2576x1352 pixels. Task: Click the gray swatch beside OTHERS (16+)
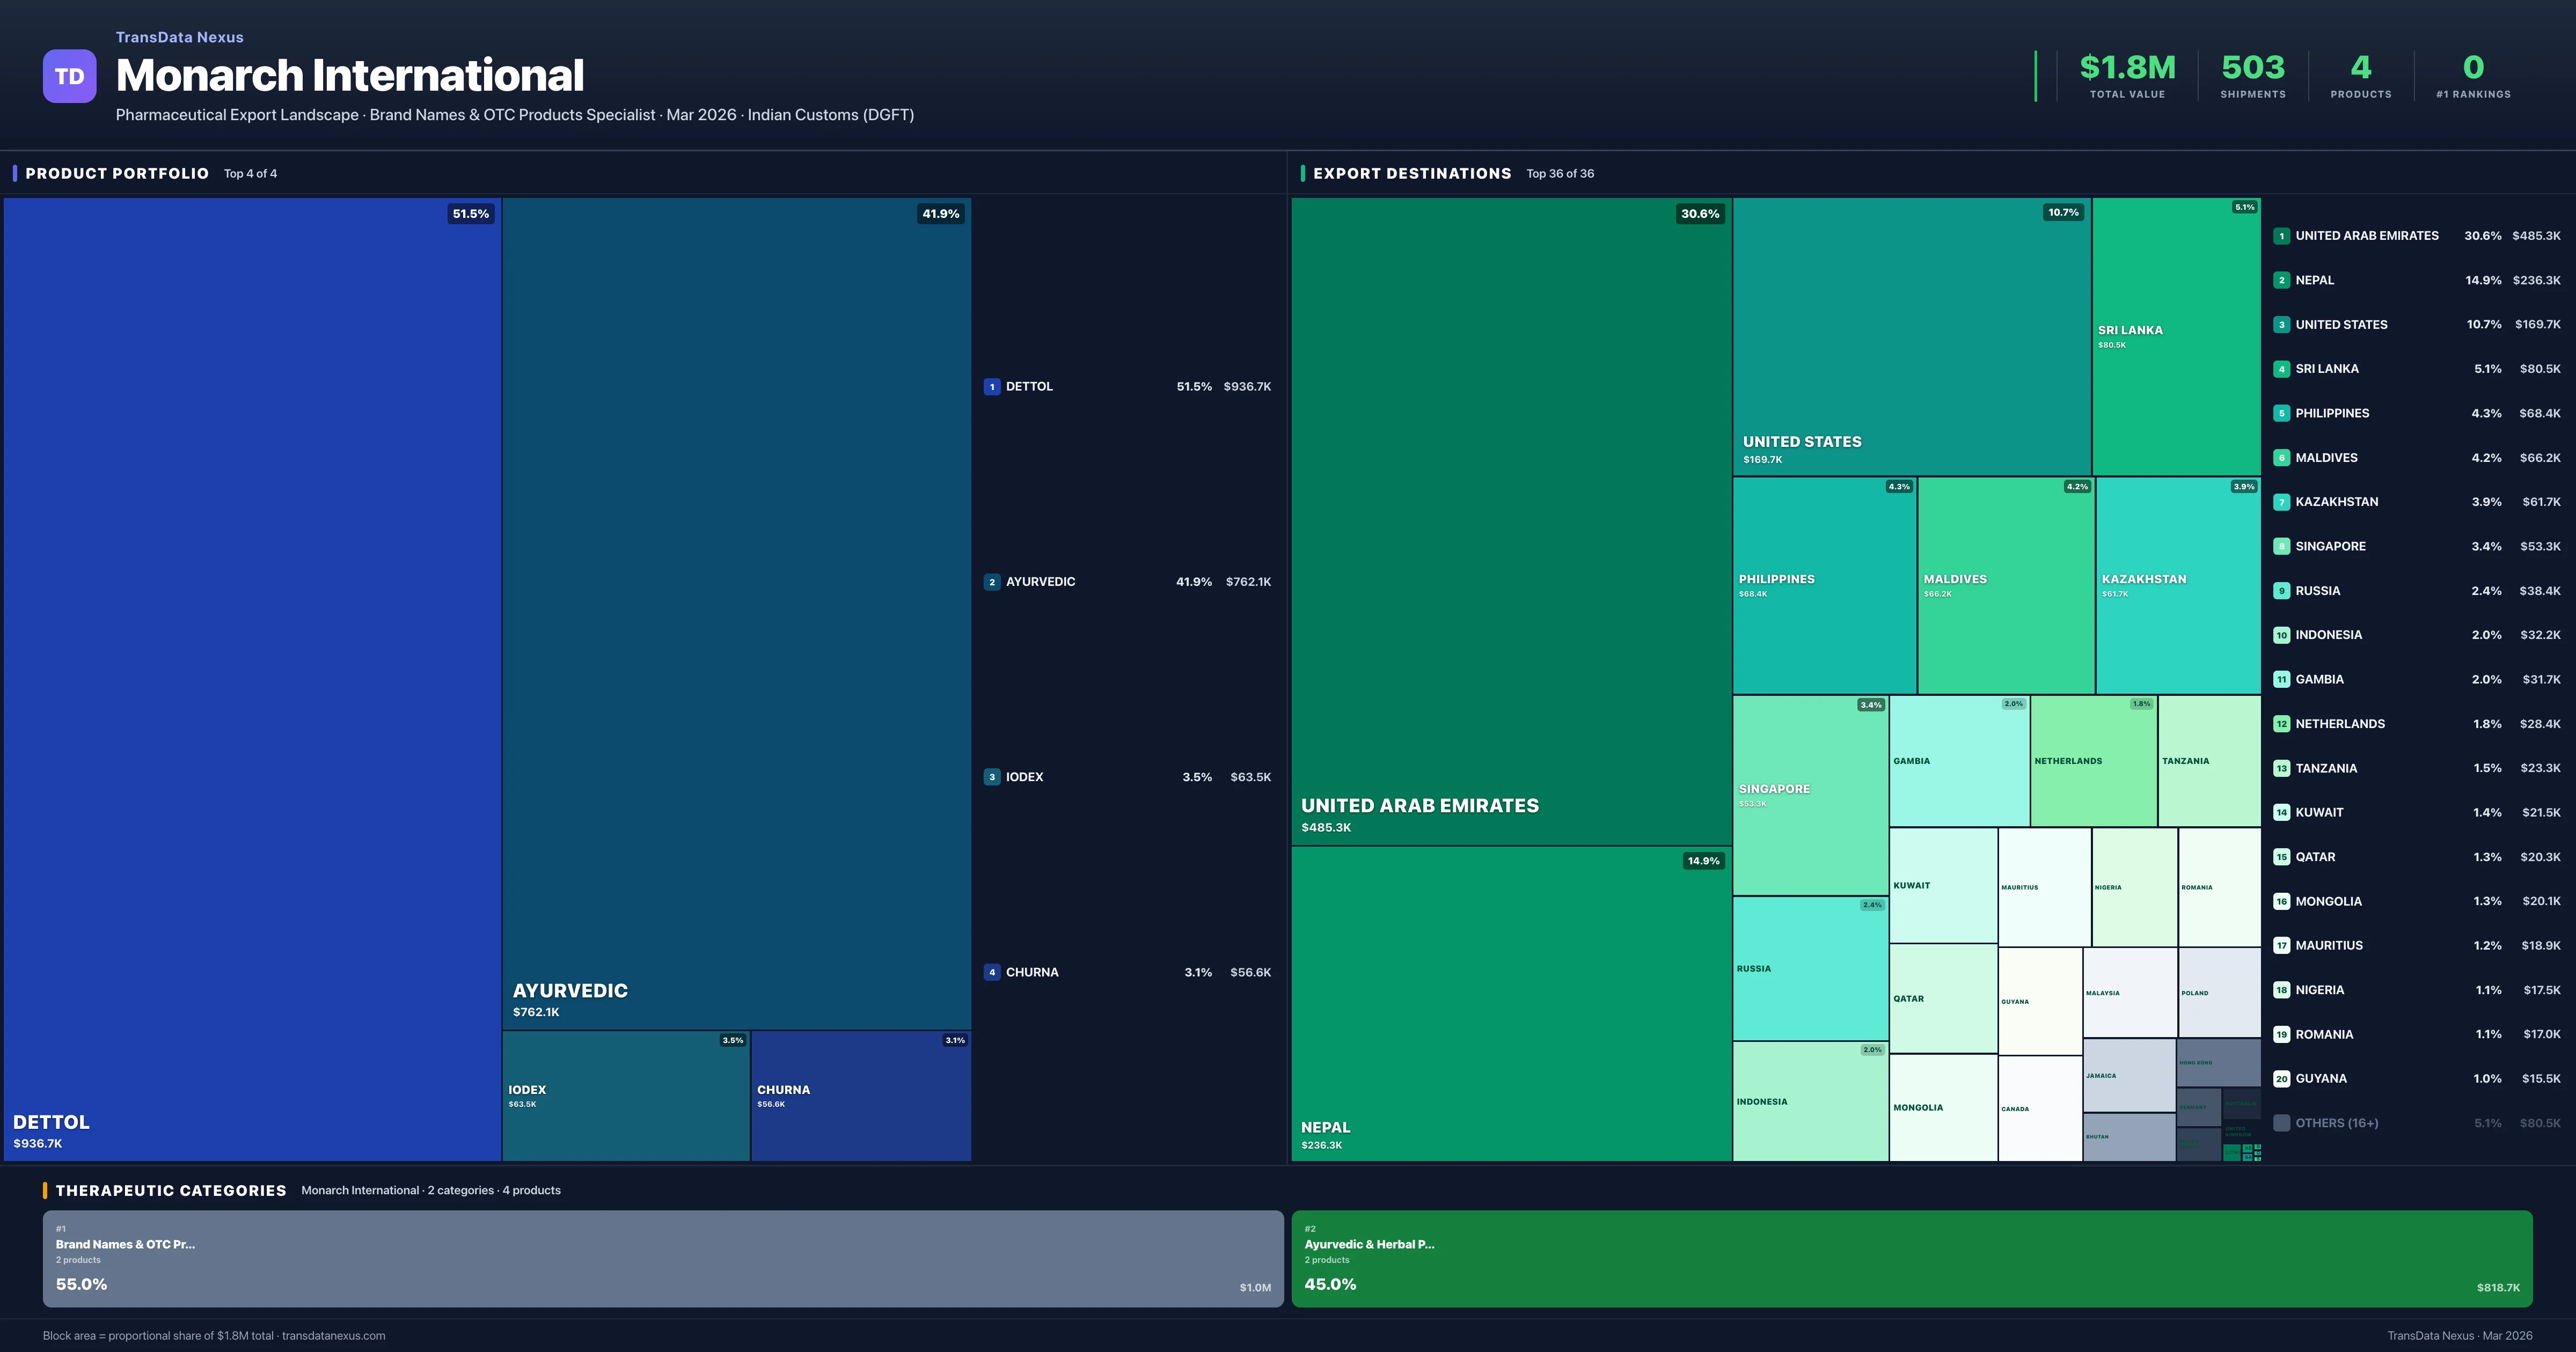(2282, 1122)
